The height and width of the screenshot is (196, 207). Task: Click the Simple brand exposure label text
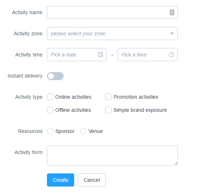pos(140,110)
